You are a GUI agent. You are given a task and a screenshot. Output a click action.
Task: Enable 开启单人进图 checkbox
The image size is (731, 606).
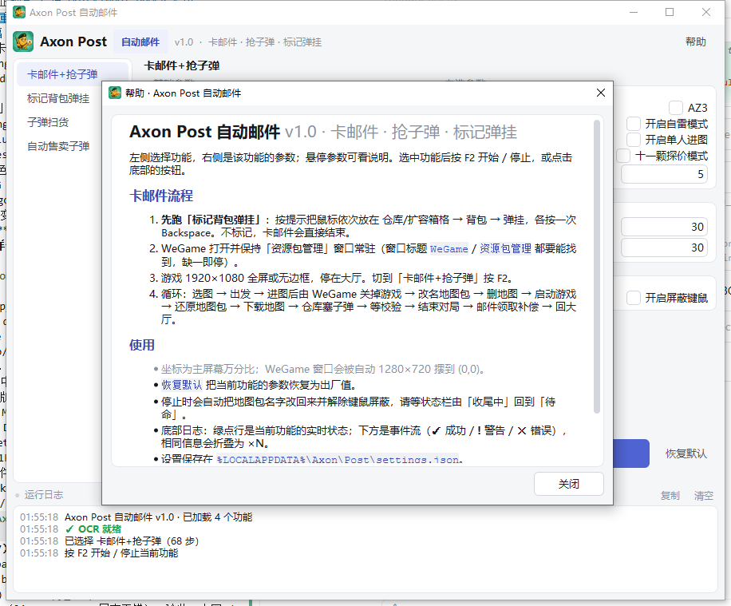click(x=633, y=140)
